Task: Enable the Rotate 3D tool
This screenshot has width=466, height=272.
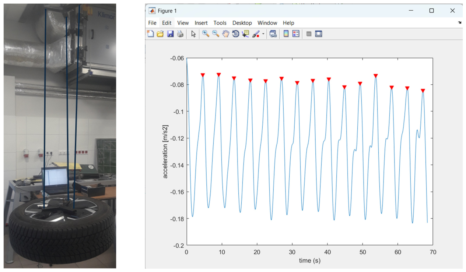Action: click(x=235, y=34)
